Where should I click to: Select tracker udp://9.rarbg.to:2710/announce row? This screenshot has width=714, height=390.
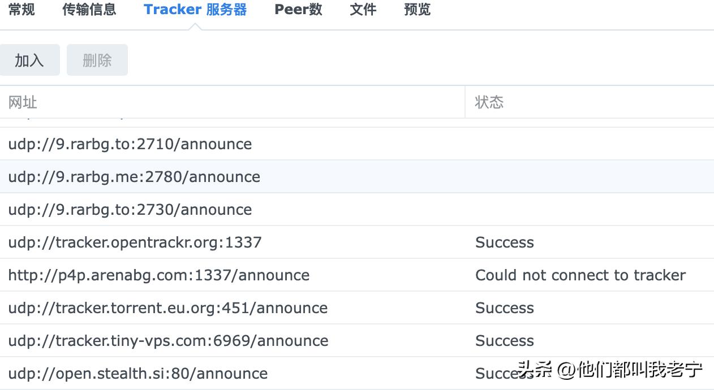tap(130, 144)
